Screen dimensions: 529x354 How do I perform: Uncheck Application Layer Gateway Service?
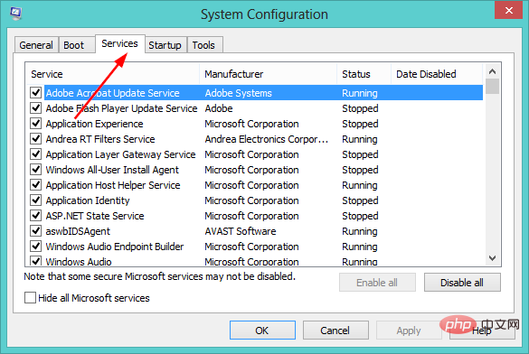click(x=36, y=154)
